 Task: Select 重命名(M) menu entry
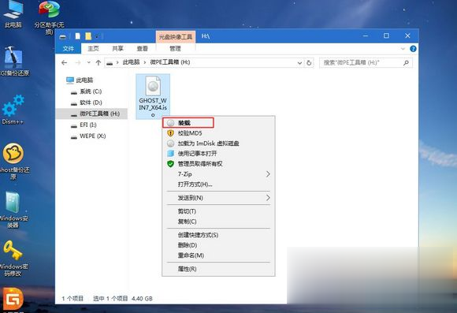coord(218,255)
